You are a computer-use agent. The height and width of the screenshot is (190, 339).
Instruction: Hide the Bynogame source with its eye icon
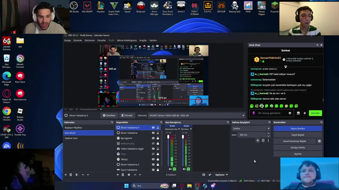click(x=153, y=138)
